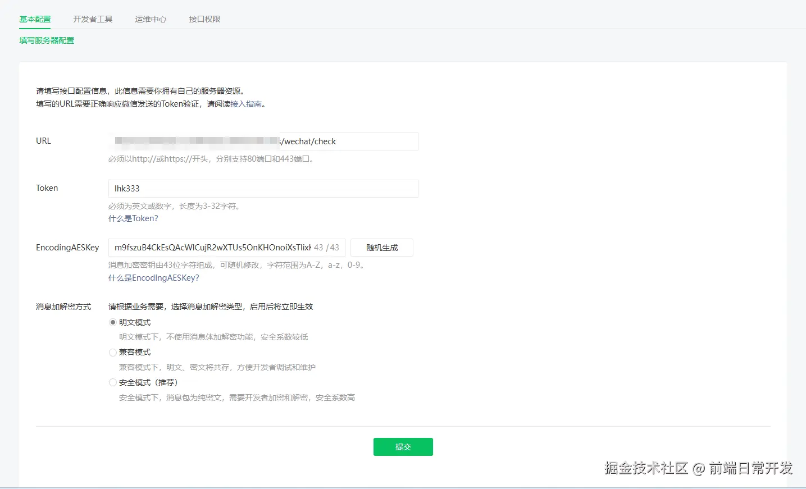Click the URL field label
The image size is (806, 489).
[43, 141]
